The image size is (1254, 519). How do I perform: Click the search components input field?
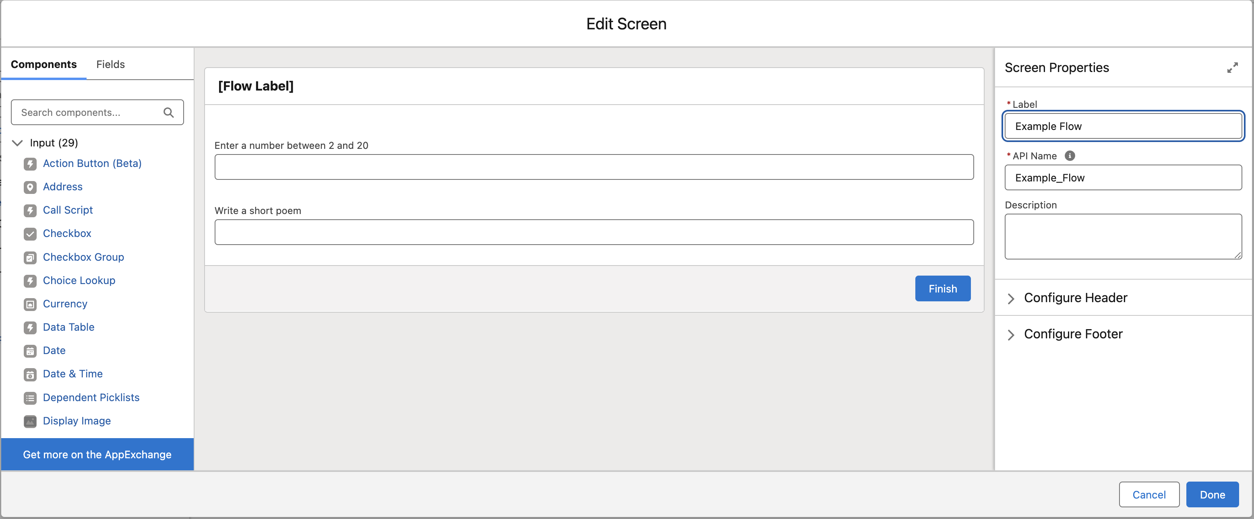pos(97,113)
